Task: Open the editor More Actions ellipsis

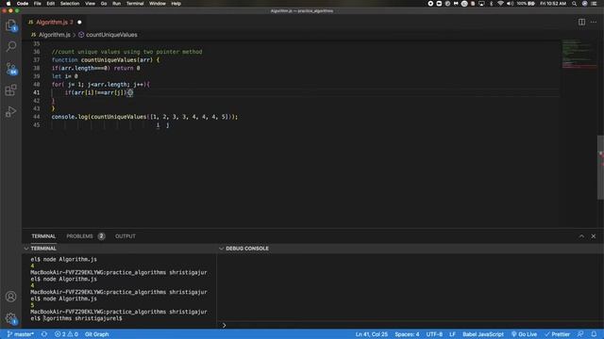Action: click(594, 22)
